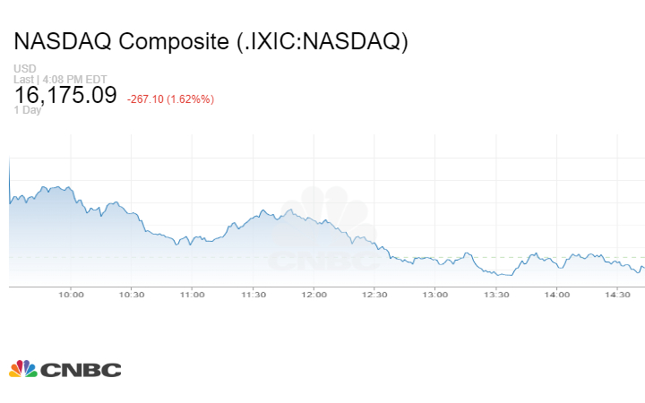Click the 10:30 time axis label

coord(132,295)
